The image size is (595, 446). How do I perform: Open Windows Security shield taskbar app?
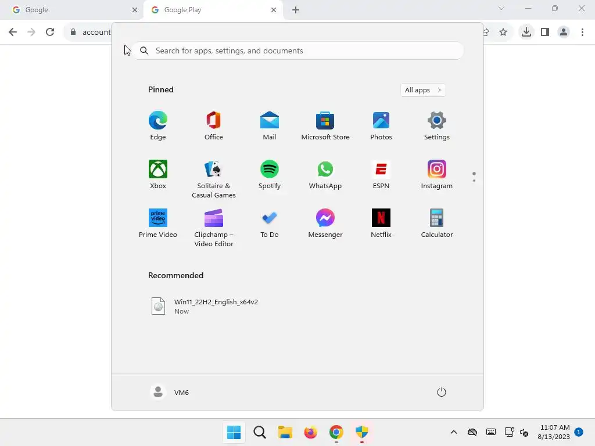[x=361, y=432]
